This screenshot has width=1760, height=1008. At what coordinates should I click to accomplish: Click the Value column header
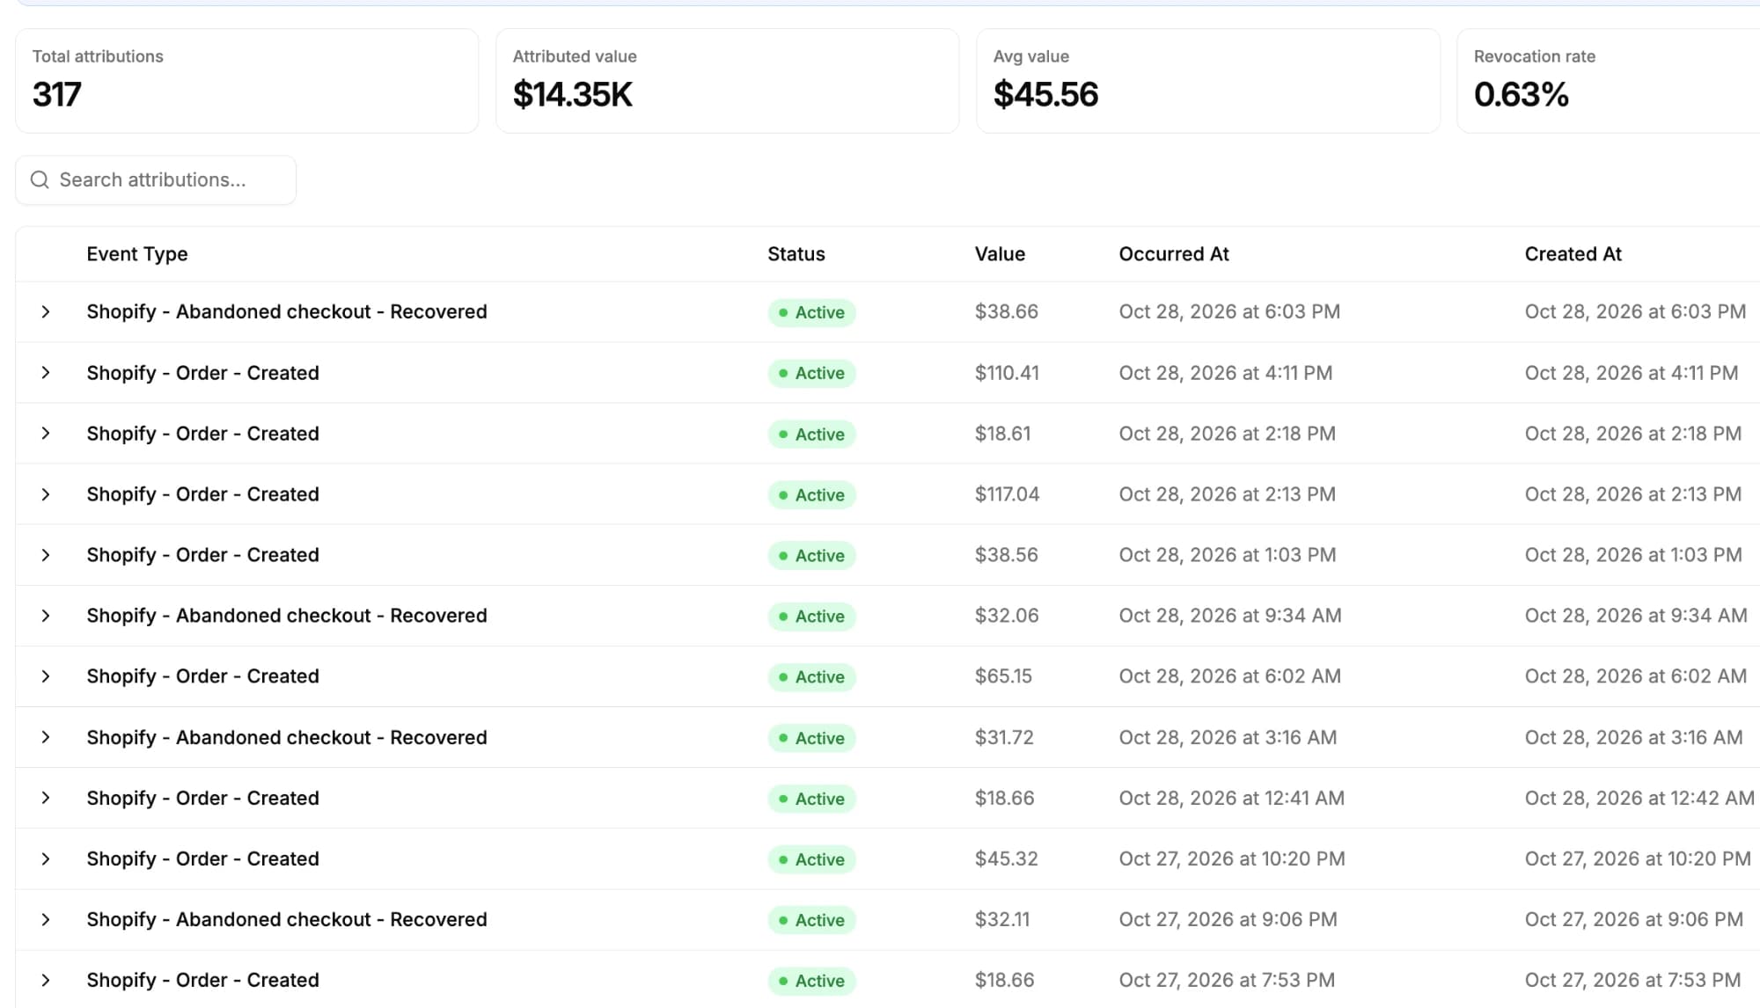1000,254
